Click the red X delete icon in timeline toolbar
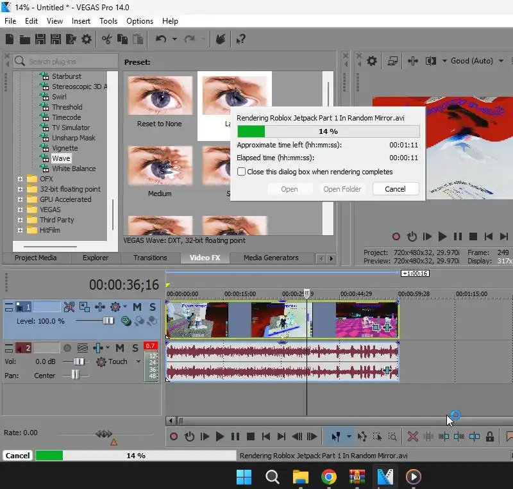This screenshot has width=513, height=489. point(412,436)
